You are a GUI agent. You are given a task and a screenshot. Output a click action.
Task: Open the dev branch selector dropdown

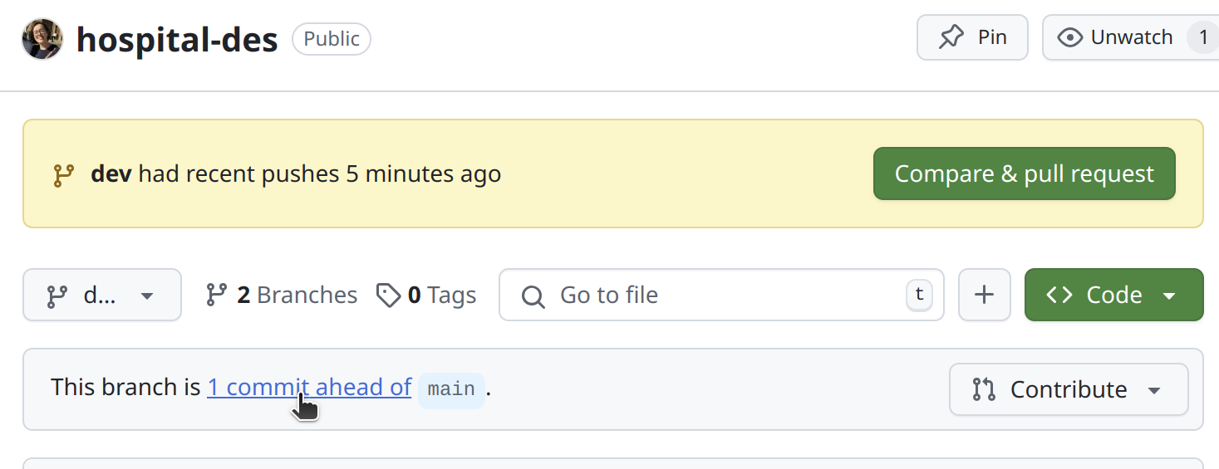tap(102, 295)
